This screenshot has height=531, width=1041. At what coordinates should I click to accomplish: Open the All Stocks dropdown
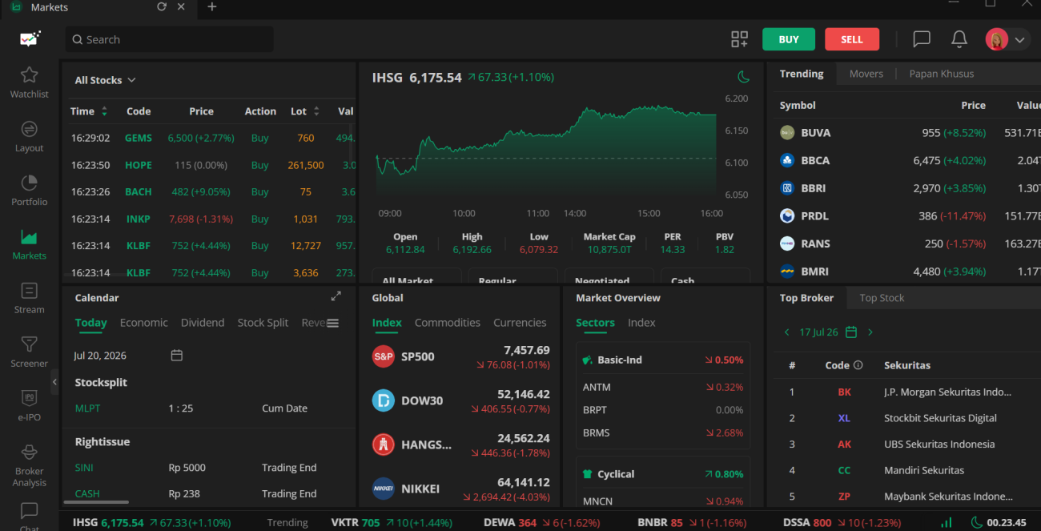(105, 80)
